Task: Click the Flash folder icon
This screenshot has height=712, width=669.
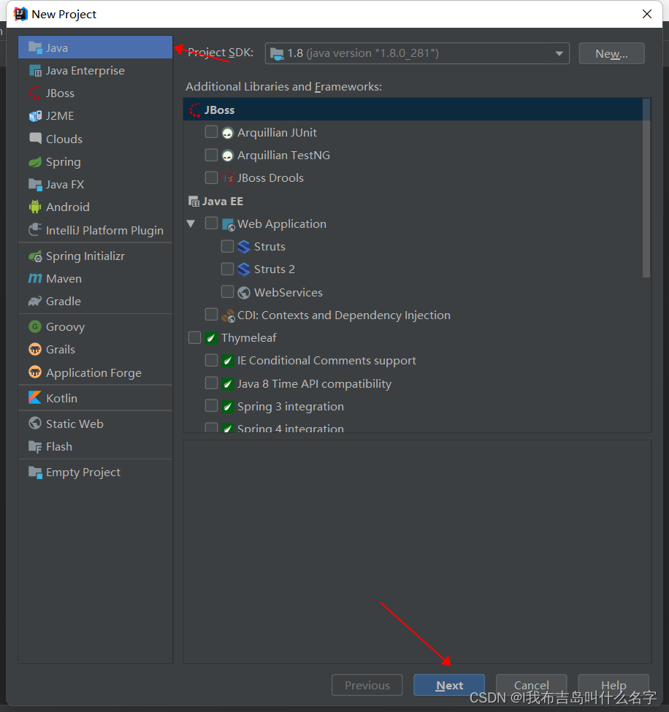Action: (35, 446)
